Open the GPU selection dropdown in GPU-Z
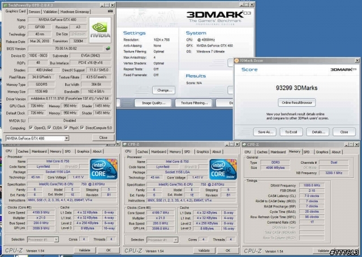362x257 pixels. (x=67, y=138)
